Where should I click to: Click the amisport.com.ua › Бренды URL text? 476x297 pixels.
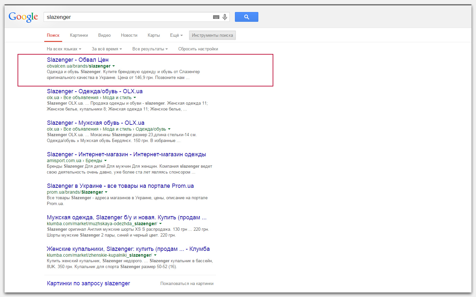click(75, 161)
